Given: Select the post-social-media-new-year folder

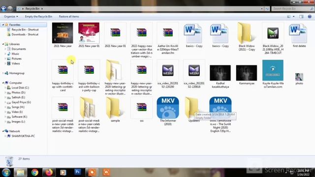Looking at the screenshot, I should [x=88, y=108].
